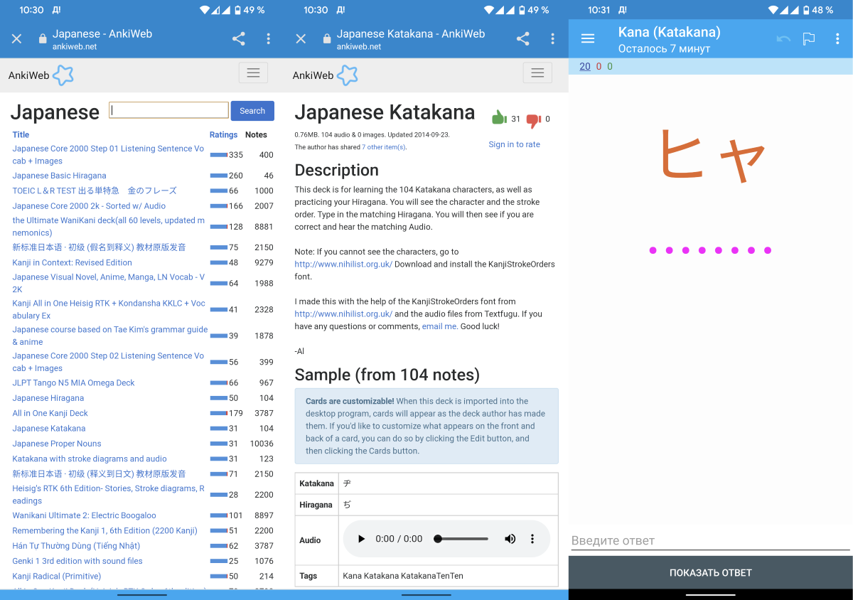Click Осталось 7 минут subtitle text
This screenshot has width=853, height=600.
click(664, 48)
